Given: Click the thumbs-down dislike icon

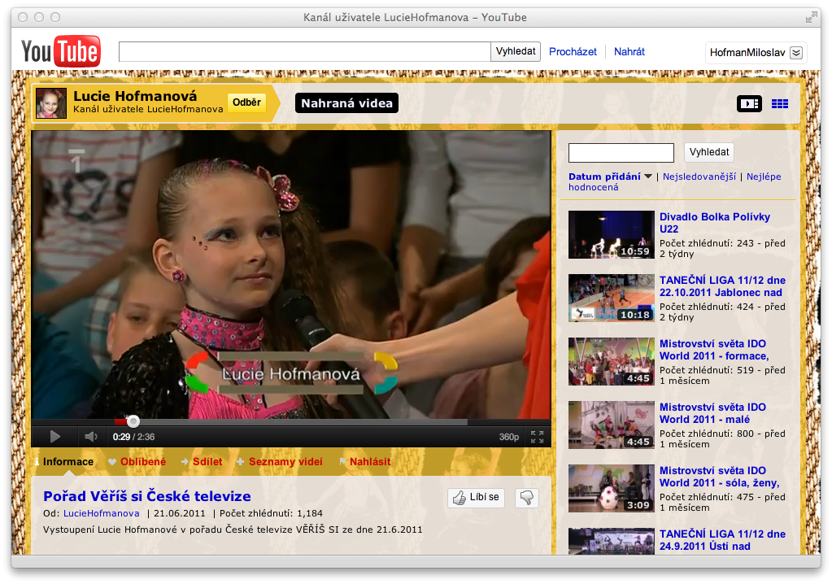Looking at the screenshot, I should coord(527,498).
